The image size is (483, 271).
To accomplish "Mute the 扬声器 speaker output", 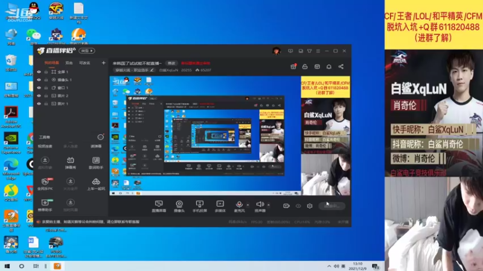I will coord(260,206).
